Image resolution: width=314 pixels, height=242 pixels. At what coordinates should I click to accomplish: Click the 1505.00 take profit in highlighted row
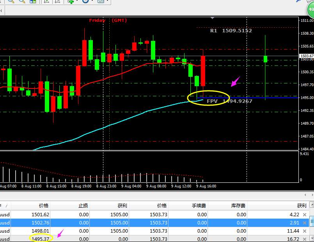click(x=119, y=223)
